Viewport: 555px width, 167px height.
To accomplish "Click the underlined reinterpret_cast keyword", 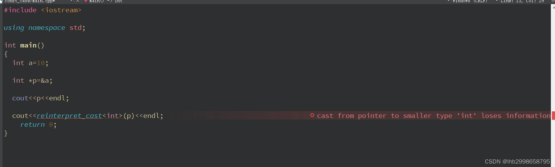I will click(69, 116).
